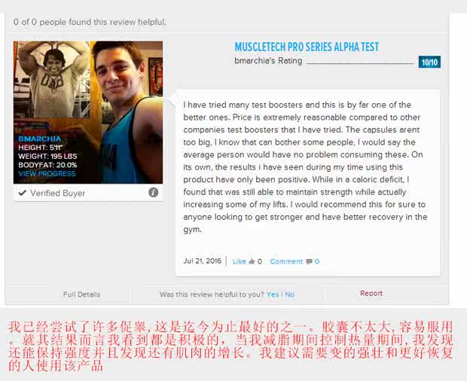Click the Verified Buyer checkmark icon

[x=23, y=193]
